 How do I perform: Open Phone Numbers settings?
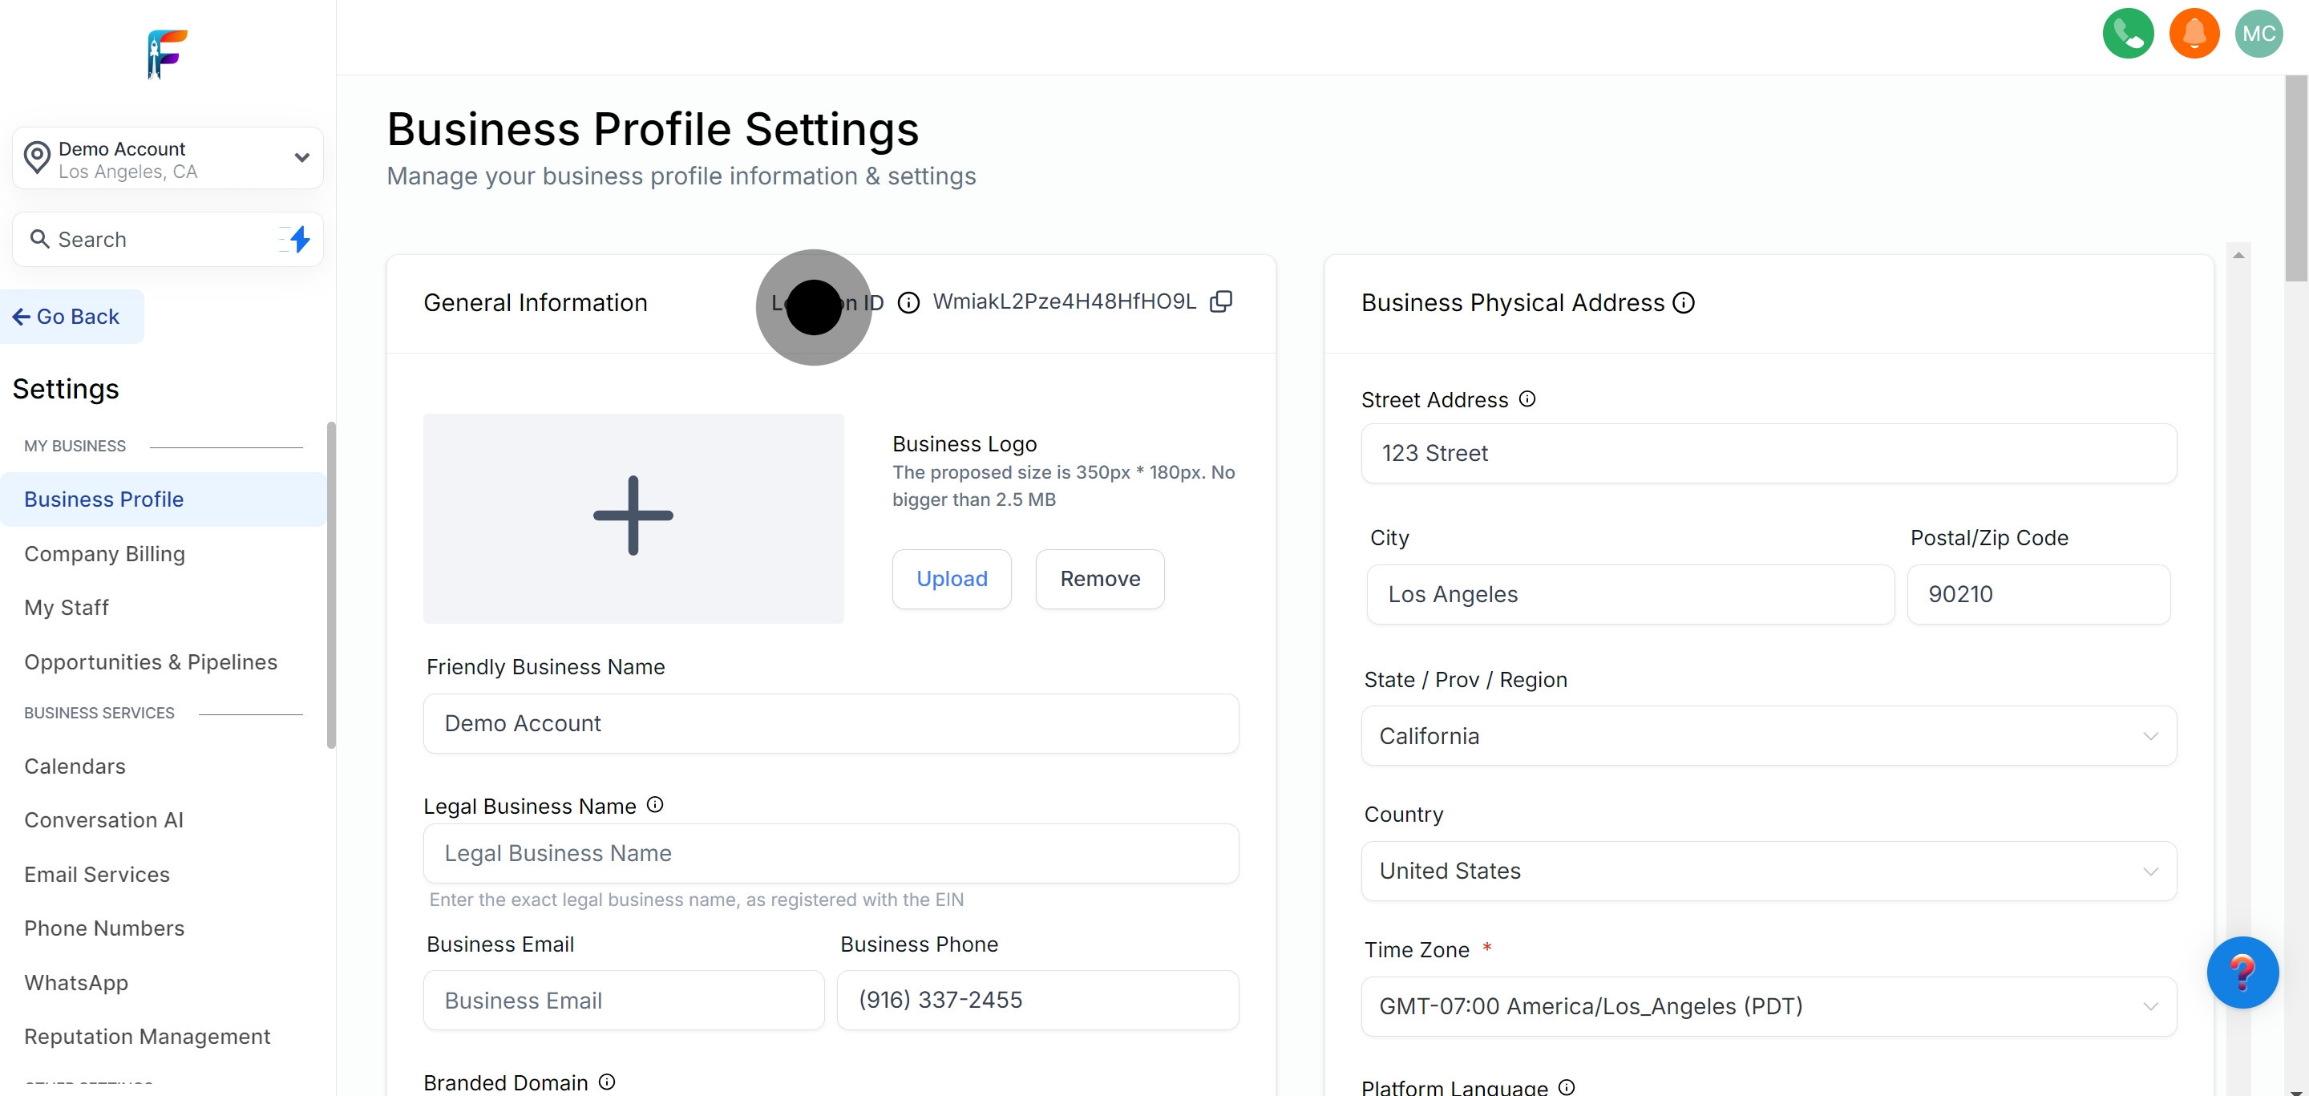click(104, 928)
